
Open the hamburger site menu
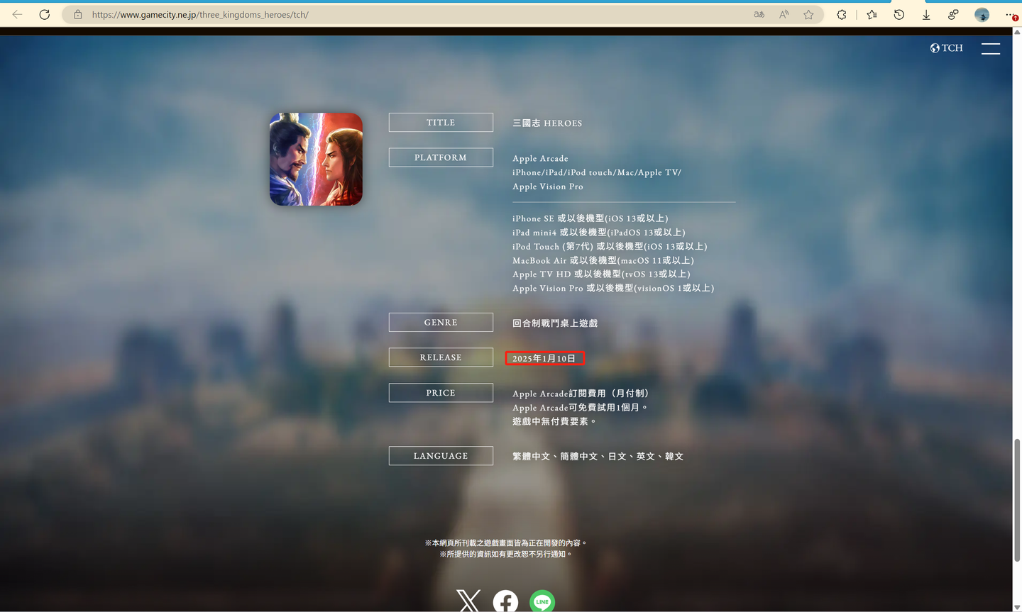[991, 48]
